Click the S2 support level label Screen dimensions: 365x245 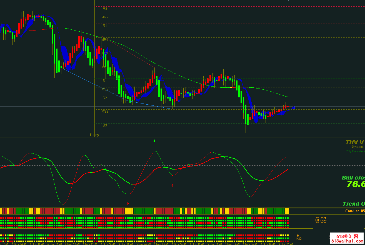[105, 98]
